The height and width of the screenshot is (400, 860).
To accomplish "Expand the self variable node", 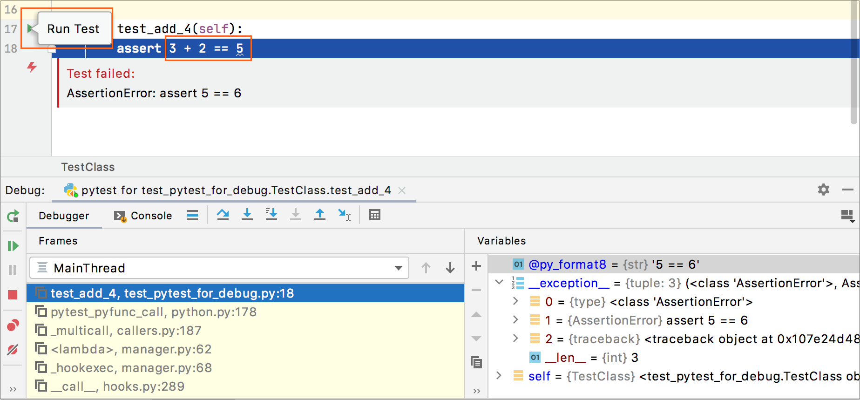I will 499,376.
